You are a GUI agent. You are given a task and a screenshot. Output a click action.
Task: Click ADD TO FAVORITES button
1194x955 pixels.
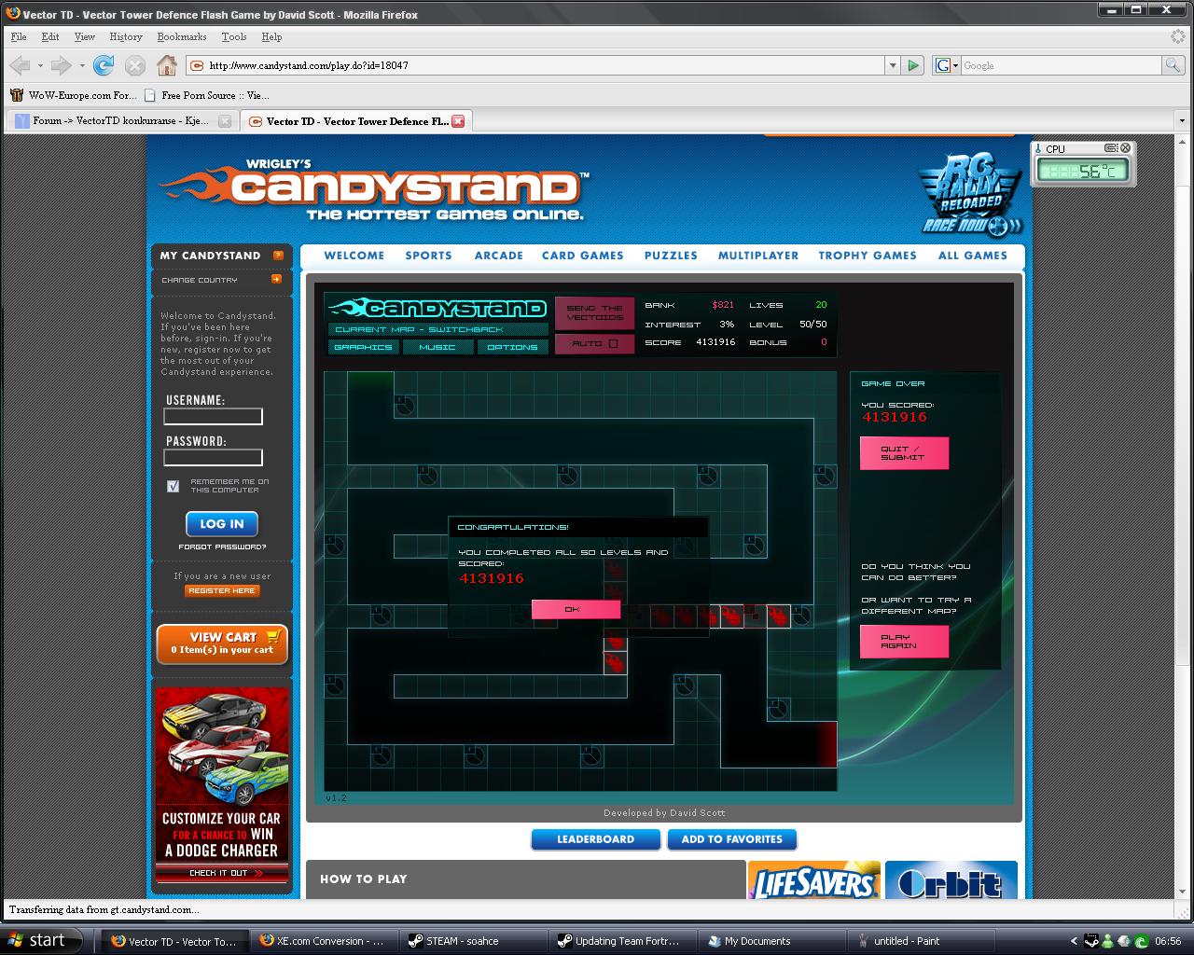coord(732,839)
